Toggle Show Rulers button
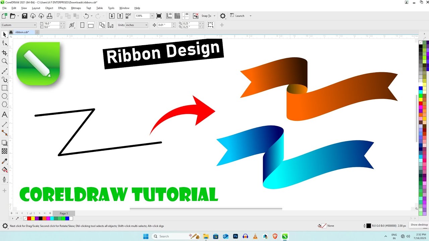Image resolution: width=429 pixels, height=241 pixels. pos(169,16)
